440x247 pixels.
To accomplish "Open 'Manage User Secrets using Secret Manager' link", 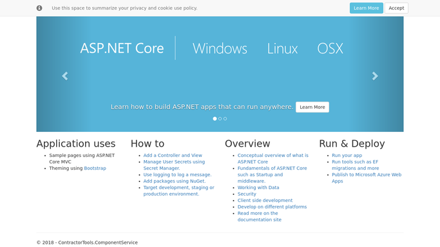I will 174,165.
